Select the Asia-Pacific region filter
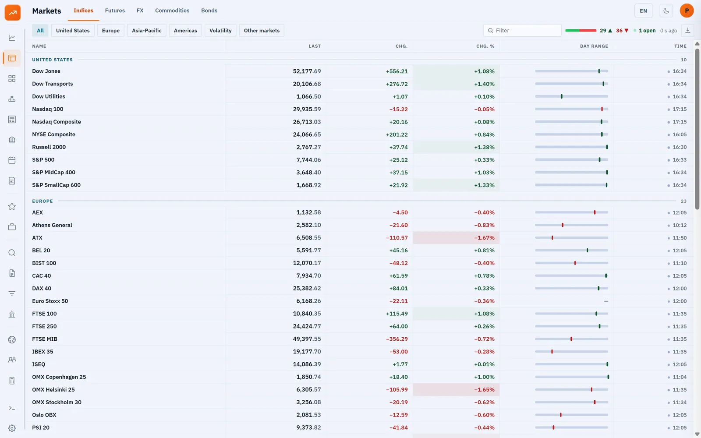The width and height of the screenshot is (701, 438). (x=147, y=31)
